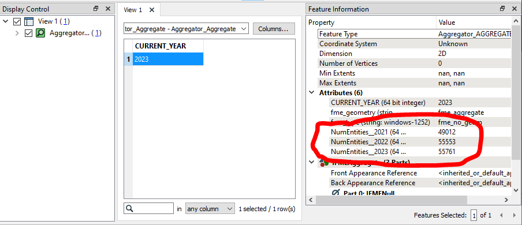Click the Aggregator inspector magnifier icon
522x225 pixels.
40,33
